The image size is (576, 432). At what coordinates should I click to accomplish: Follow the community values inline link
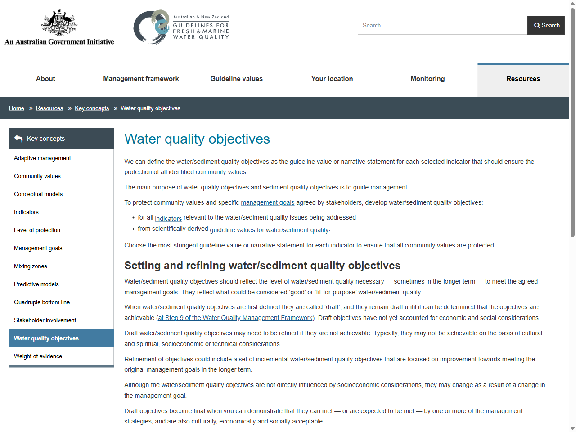point(220,172)
